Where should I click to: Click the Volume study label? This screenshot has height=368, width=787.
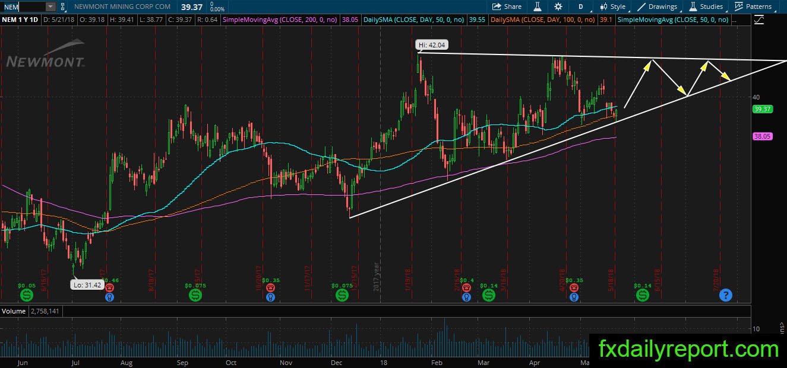pos(14,311)
